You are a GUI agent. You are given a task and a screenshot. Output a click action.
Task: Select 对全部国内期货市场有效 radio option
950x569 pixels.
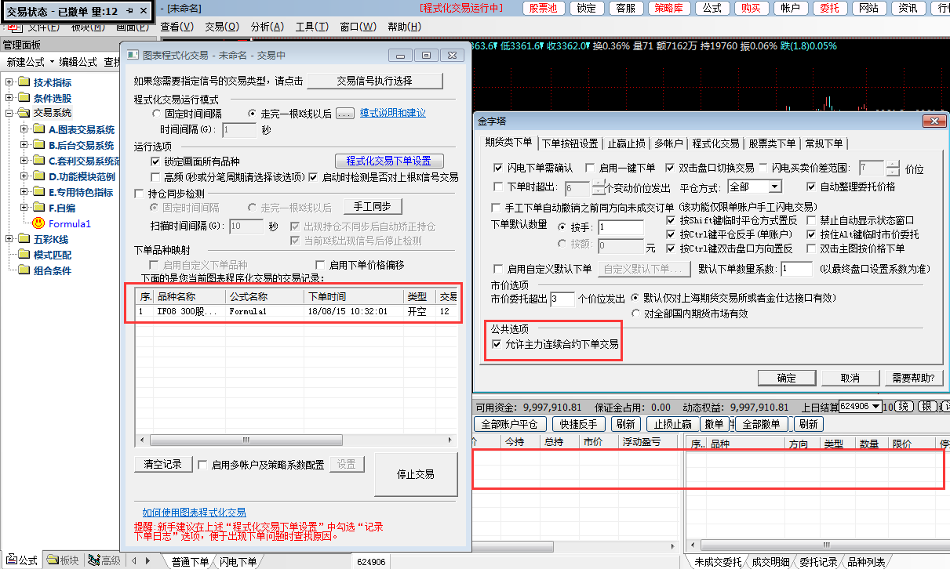(x=635, y=313)
